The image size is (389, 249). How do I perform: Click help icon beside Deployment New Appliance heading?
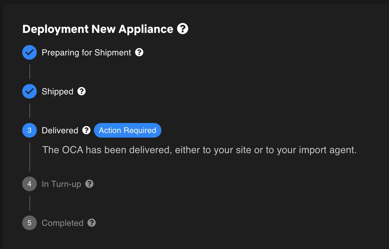point(183,29)
